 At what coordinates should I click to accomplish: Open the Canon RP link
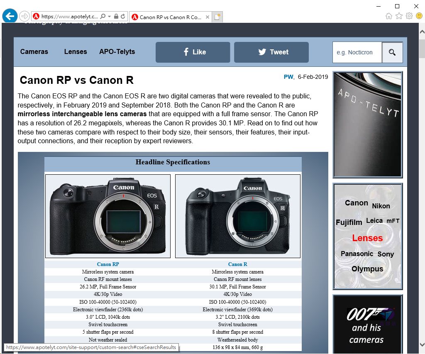point(108,264)
